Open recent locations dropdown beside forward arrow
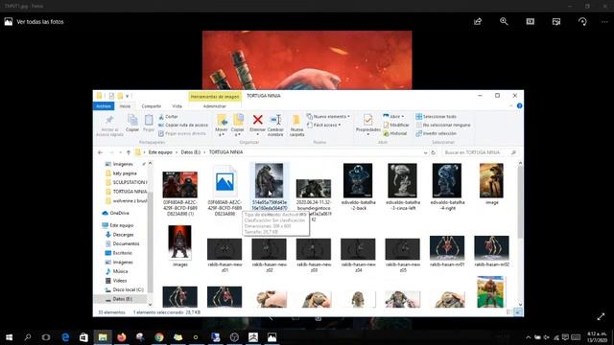 click(120, 152)
